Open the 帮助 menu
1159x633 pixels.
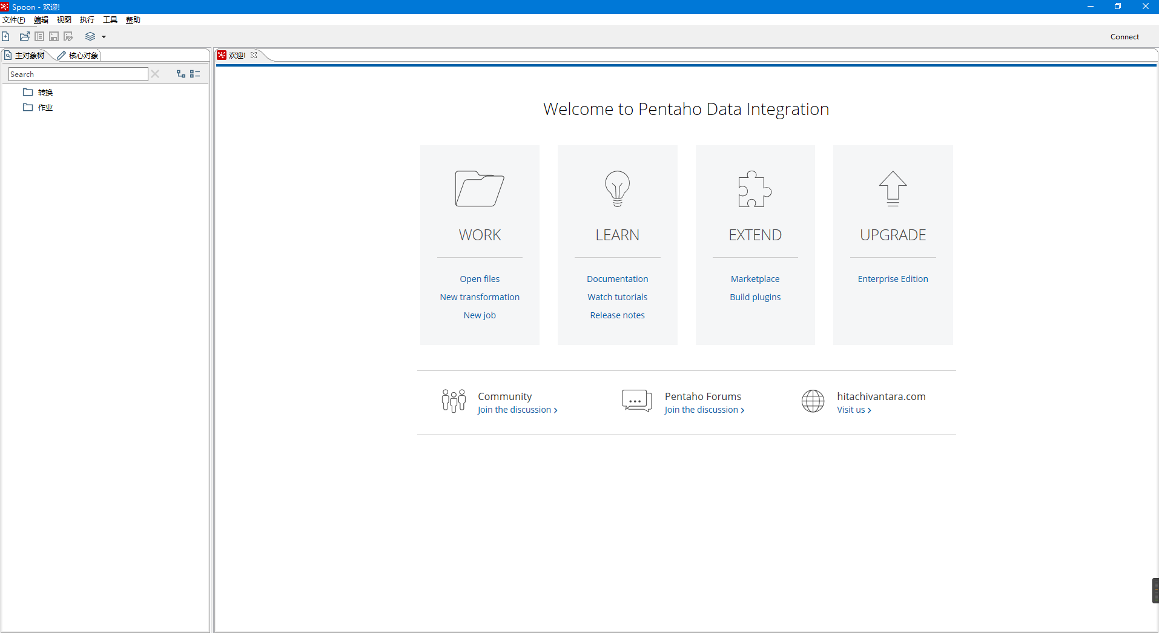[133, 20]
